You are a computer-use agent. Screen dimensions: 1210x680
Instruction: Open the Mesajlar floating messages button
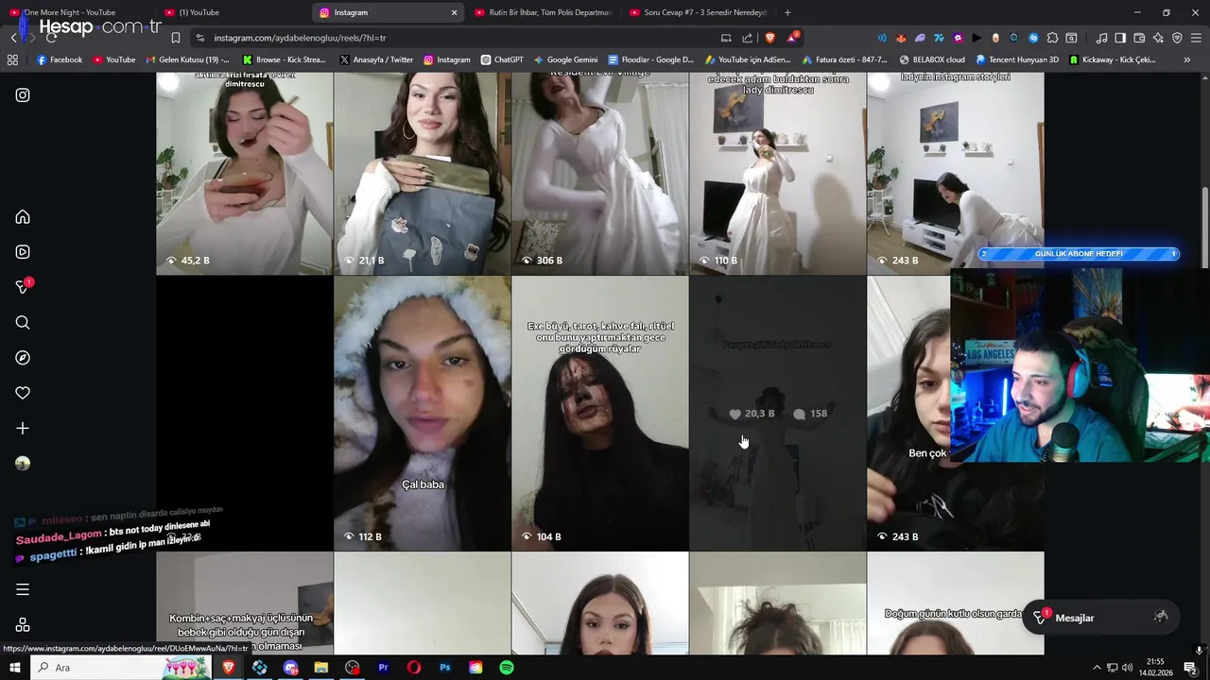(1100, 618)
